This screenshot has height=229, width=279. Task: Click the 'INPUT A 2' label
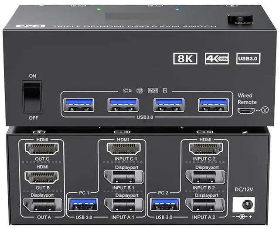click(204, 217)
